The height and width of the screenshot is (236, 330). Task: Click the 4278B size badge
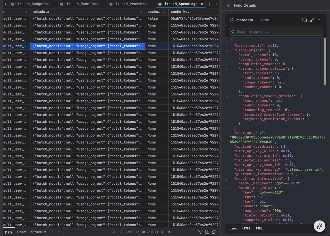(246, 228)
